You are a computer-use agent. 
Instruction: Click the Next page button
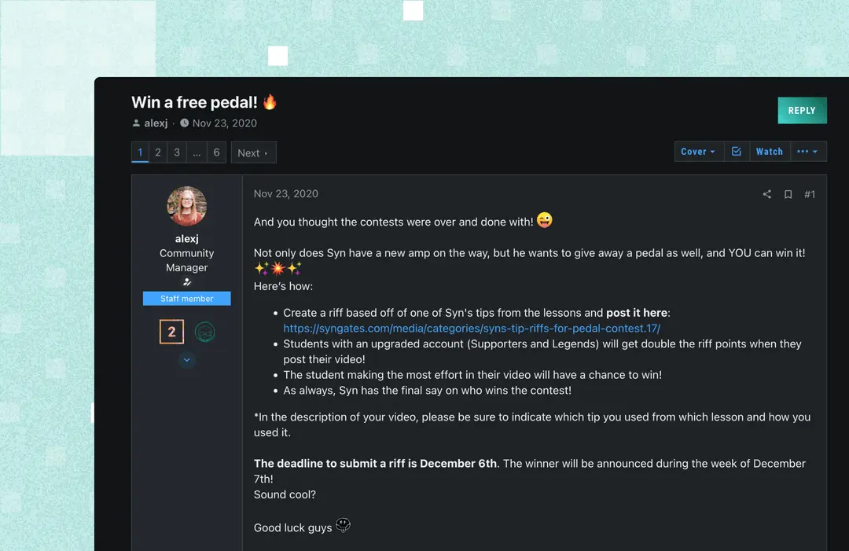coord(253,152)
